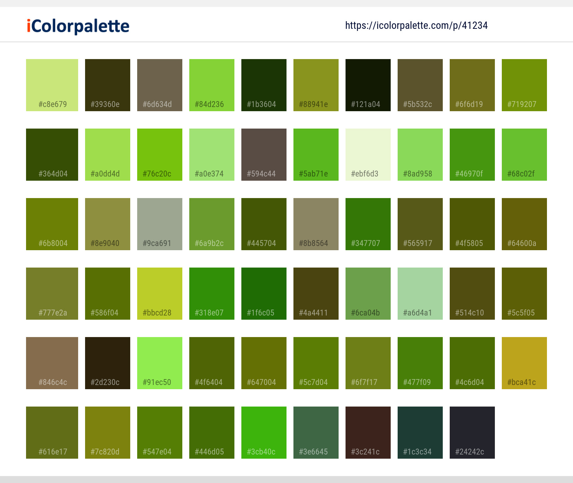The width and height of the screenshot is (573, 483).
Task: Choose the #586f04 swatch
Action: 108,294
